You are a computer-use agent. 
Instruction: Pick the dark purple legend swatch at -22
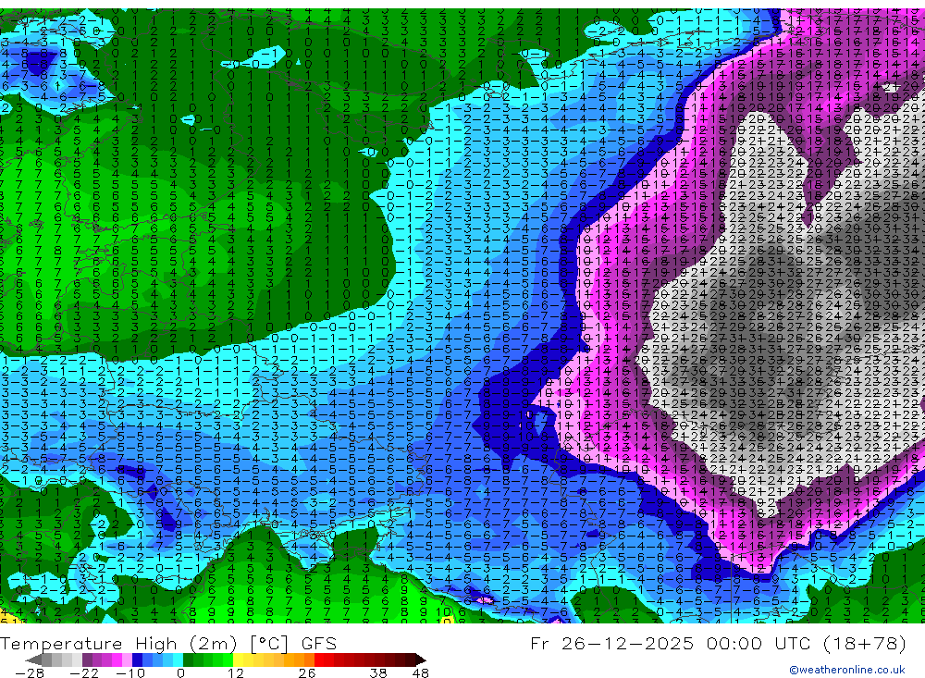point(87,660)
